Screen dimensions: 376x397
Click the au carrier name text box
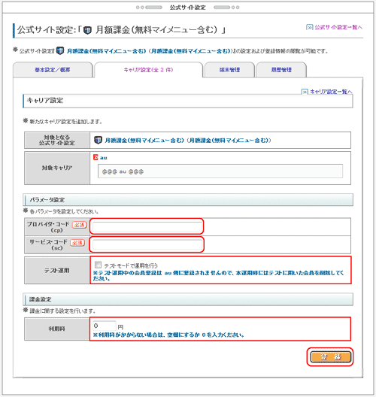pyautogui.click(x=220, y=171)
